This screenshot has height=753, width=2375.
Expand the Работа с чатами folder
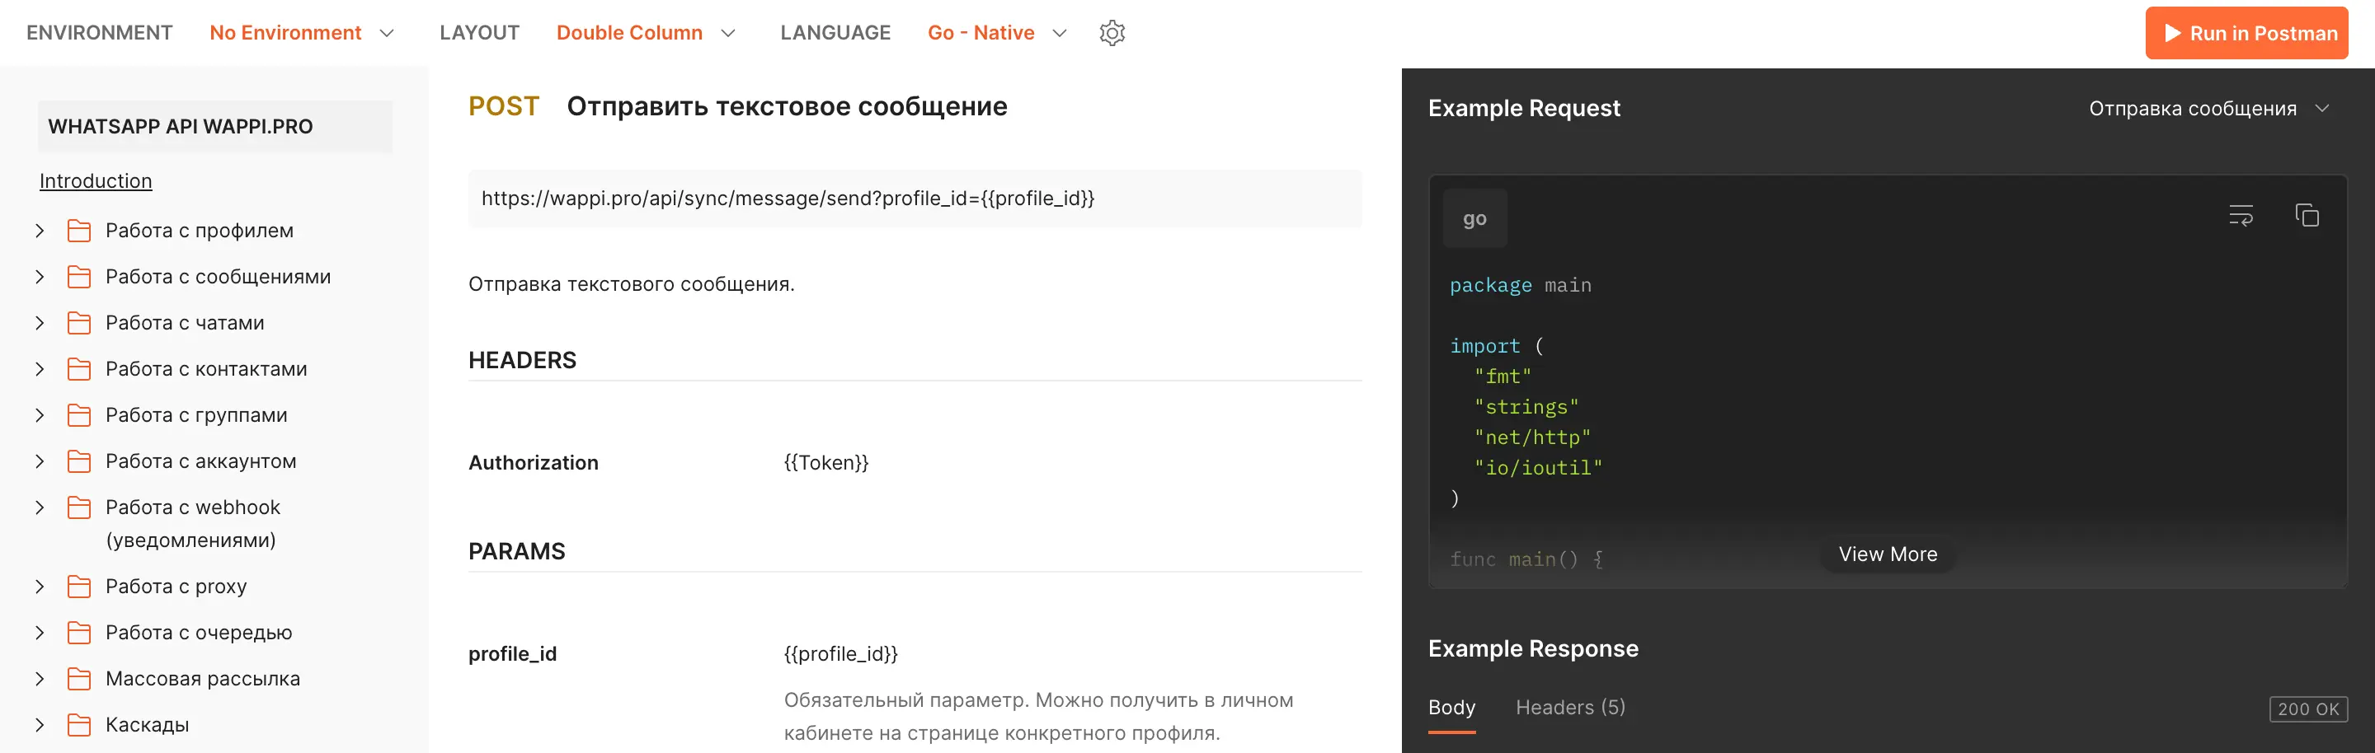pyautogui.click(x=40, y=322)
